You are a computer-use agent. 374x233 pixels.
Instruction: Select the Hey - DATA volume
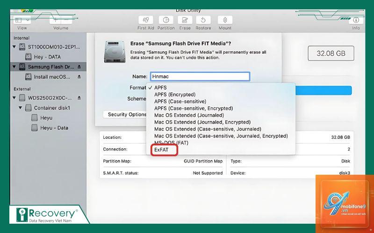point(47,57)
